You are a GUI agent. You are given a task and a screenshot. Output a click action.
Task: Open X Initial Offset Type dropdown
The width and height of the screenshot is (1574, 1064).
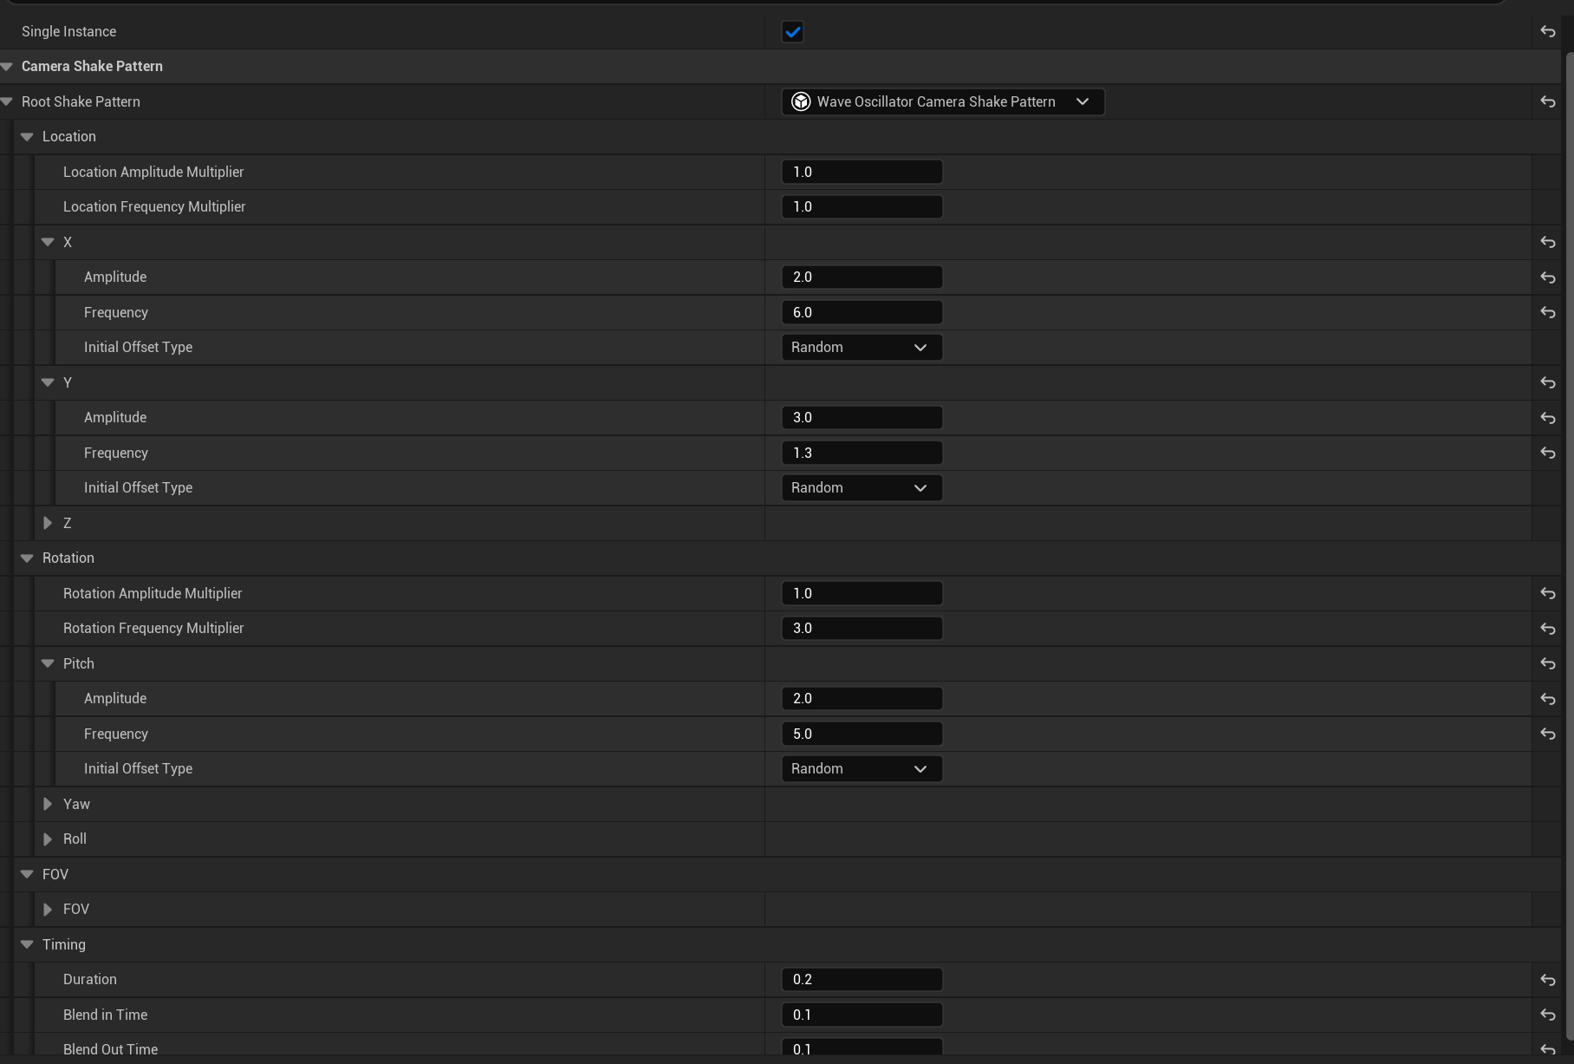(x=861, y=348)
